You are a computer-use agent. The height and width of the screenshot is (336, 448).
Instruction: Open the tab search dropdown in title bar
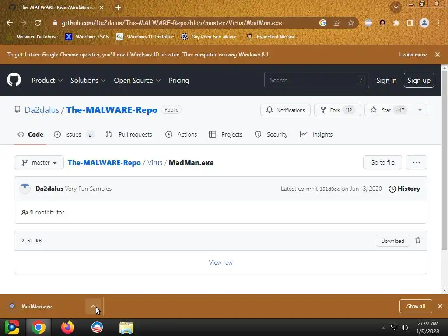click(396, 7)
